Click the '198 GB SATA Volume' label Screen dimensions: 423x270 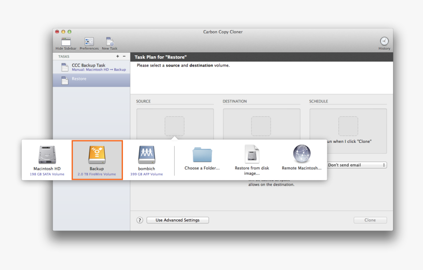click(x=47, y=174)
